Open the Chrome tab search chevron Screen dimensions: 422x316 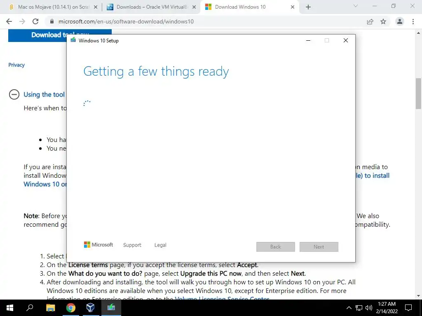(356, 6)
